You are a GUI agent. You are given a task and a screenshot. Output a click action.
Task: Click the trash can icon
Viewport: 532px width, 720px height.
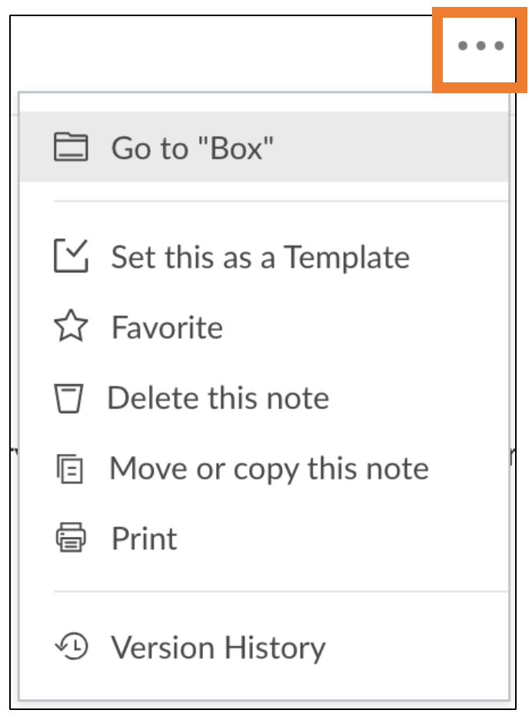69,398
